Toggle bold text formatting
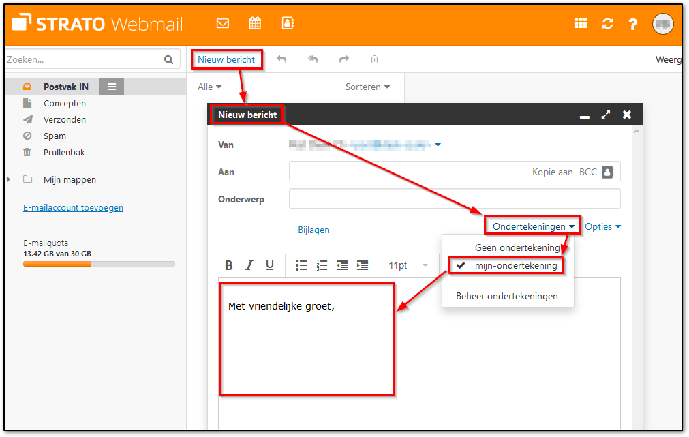This screenshot has width=689, height=437. tap(228, 265)
